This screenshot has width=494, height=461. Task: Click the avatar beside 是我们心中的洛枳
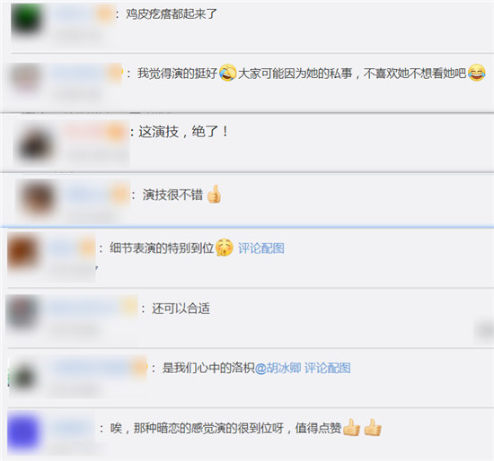(x=23, y=376)
